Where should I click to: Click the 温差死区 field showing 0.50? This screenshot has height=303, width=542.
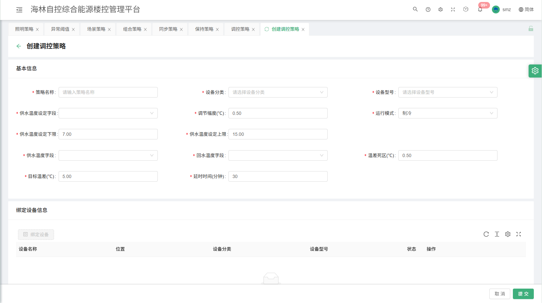[x=448, y=155]
